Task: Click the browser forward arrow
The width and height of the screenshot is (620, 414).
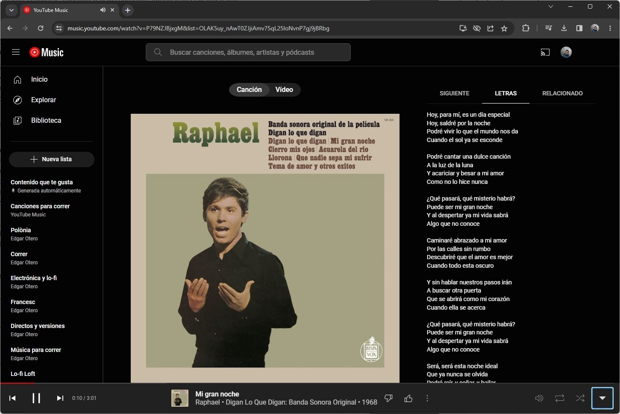Action: [25, 28]
